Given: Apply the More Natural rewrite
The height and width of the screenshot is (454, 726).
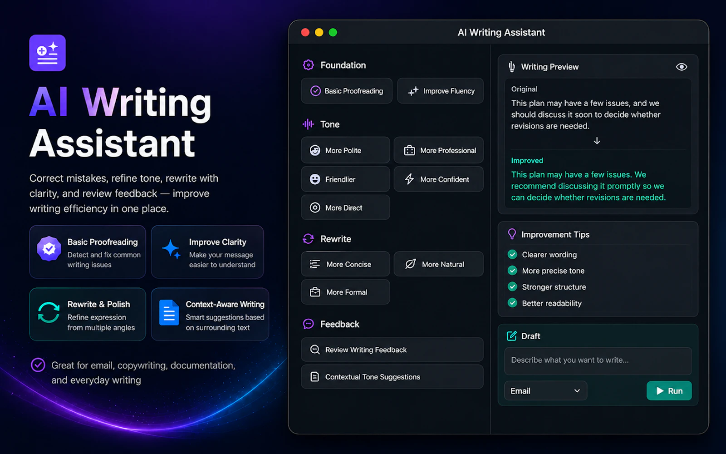Looking at the screenshot, I should [x=439, y=264].
